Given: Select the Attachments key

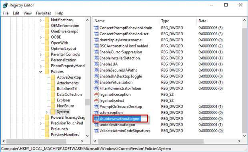Looking at the screenshot, I should point(68,83).
